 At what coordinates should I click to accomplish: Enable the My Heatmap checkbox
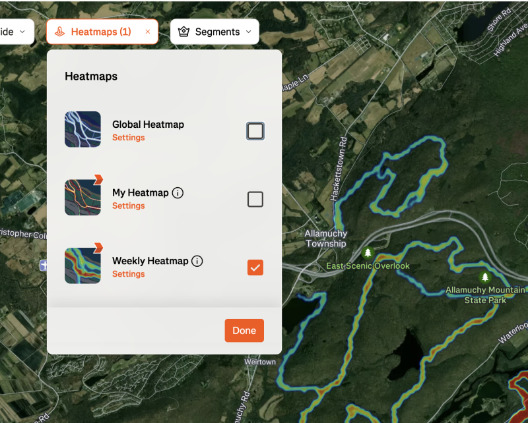255,199
